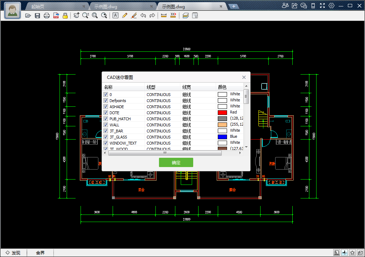Open the layers stack icon
This screenshot has width=365, height=257.
point(185,15)
